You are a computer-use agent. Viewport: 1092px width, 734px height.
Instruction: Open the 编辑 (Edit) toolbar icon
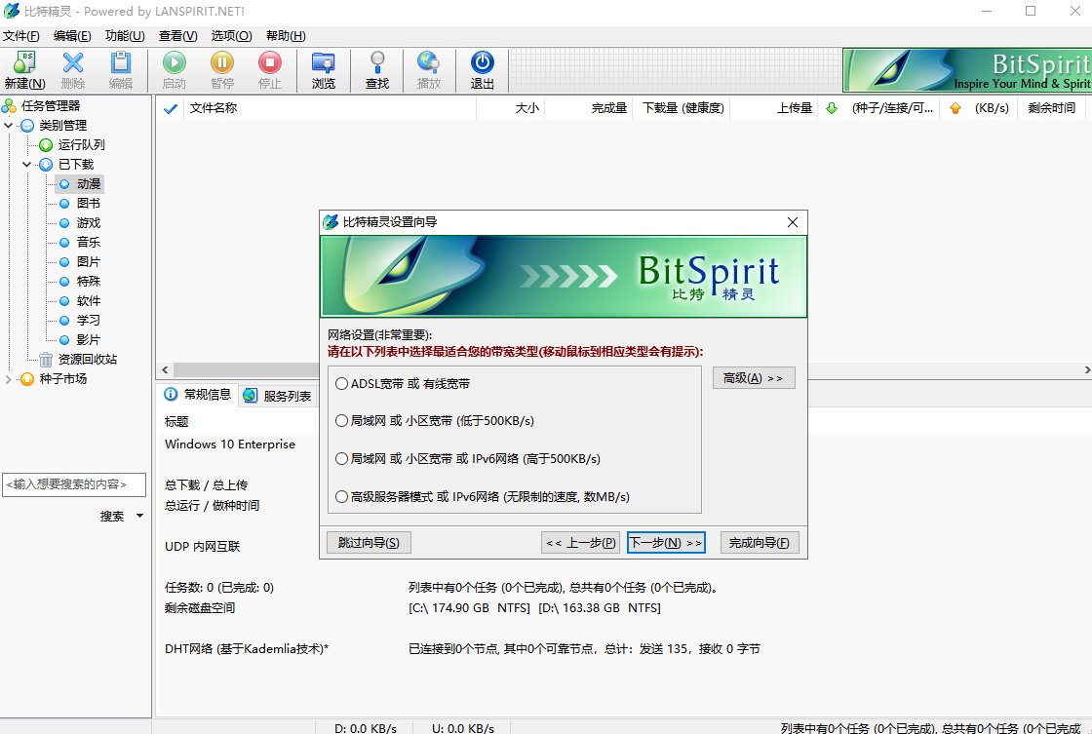(x=121, y=68)
